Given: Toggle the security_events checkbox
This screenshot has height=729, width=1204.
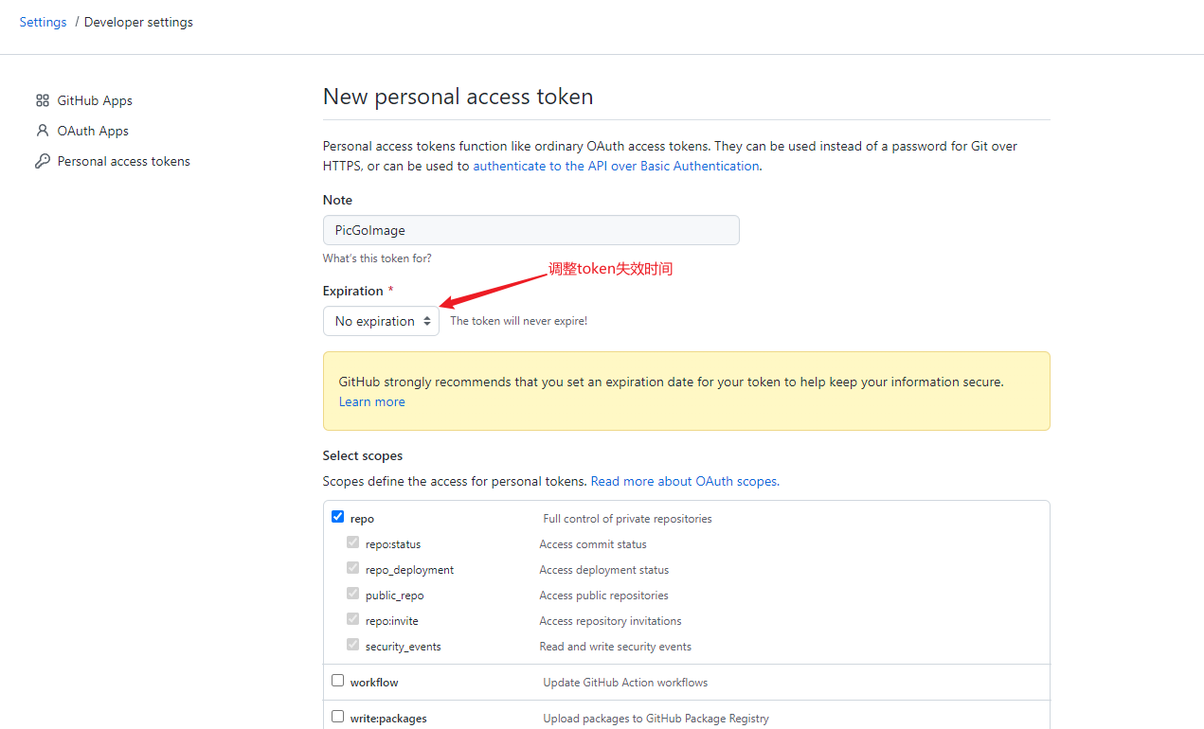Looking at the screenshot, I should click(352, 645).
